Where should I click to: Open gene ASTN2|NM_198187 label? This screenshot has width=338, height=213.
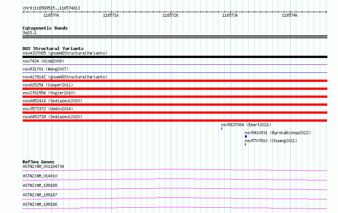click(40, 195)
